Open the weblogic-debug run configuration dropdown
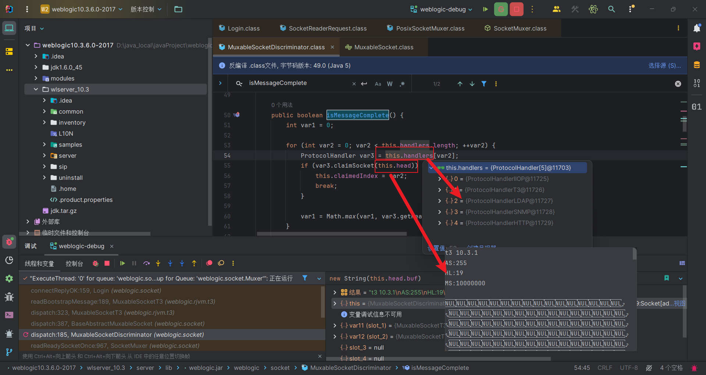The image size is (706, 375). (441, 9)
